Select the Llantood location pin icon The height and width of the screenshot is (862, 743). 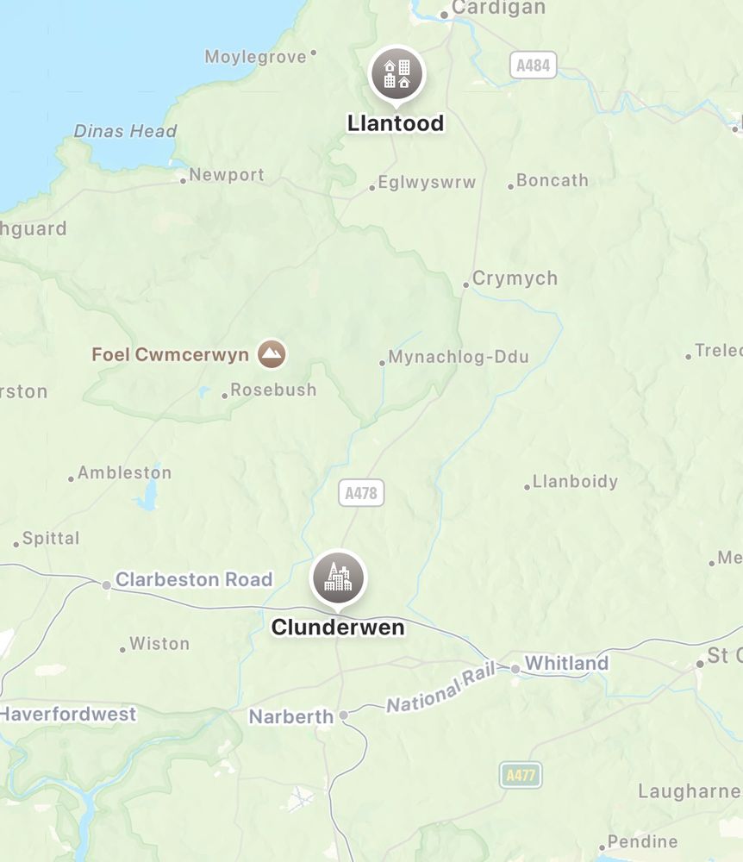coord(396,73)
